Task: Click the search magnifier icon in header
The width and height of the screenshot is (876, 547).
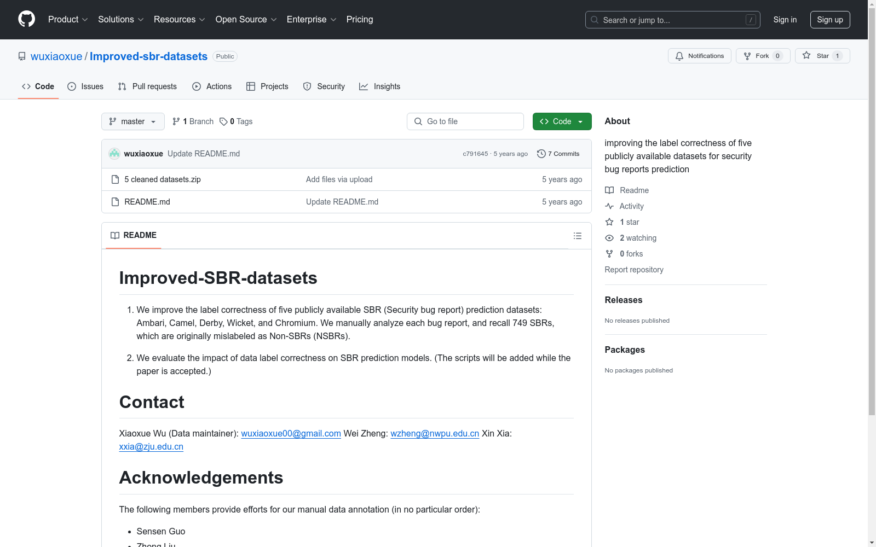Action: 595,20
